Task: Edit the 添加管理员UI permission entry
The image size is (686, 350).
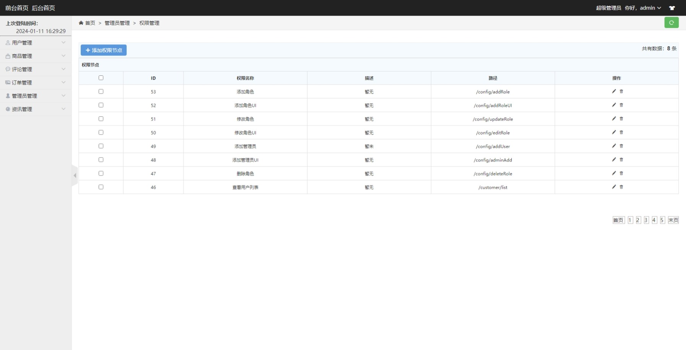Action: click(614, 160)
